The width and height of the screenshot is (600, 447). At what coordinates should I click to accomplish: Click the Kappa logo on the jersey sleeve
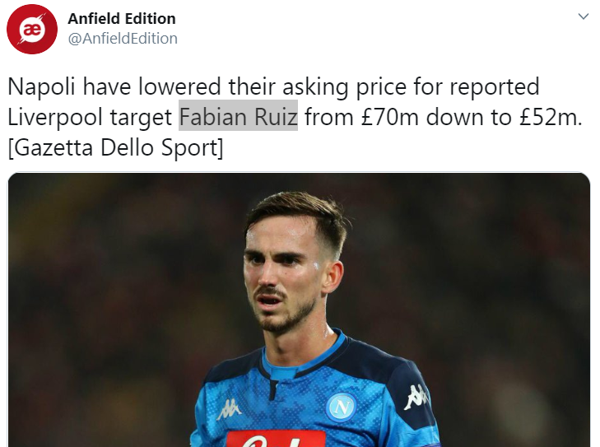point(416,397)
